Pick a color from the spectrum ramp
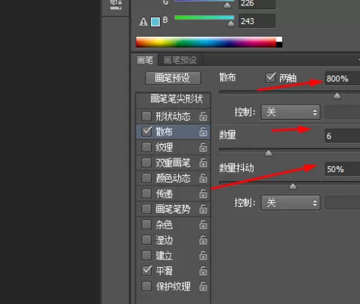 [x=206, y=42]
